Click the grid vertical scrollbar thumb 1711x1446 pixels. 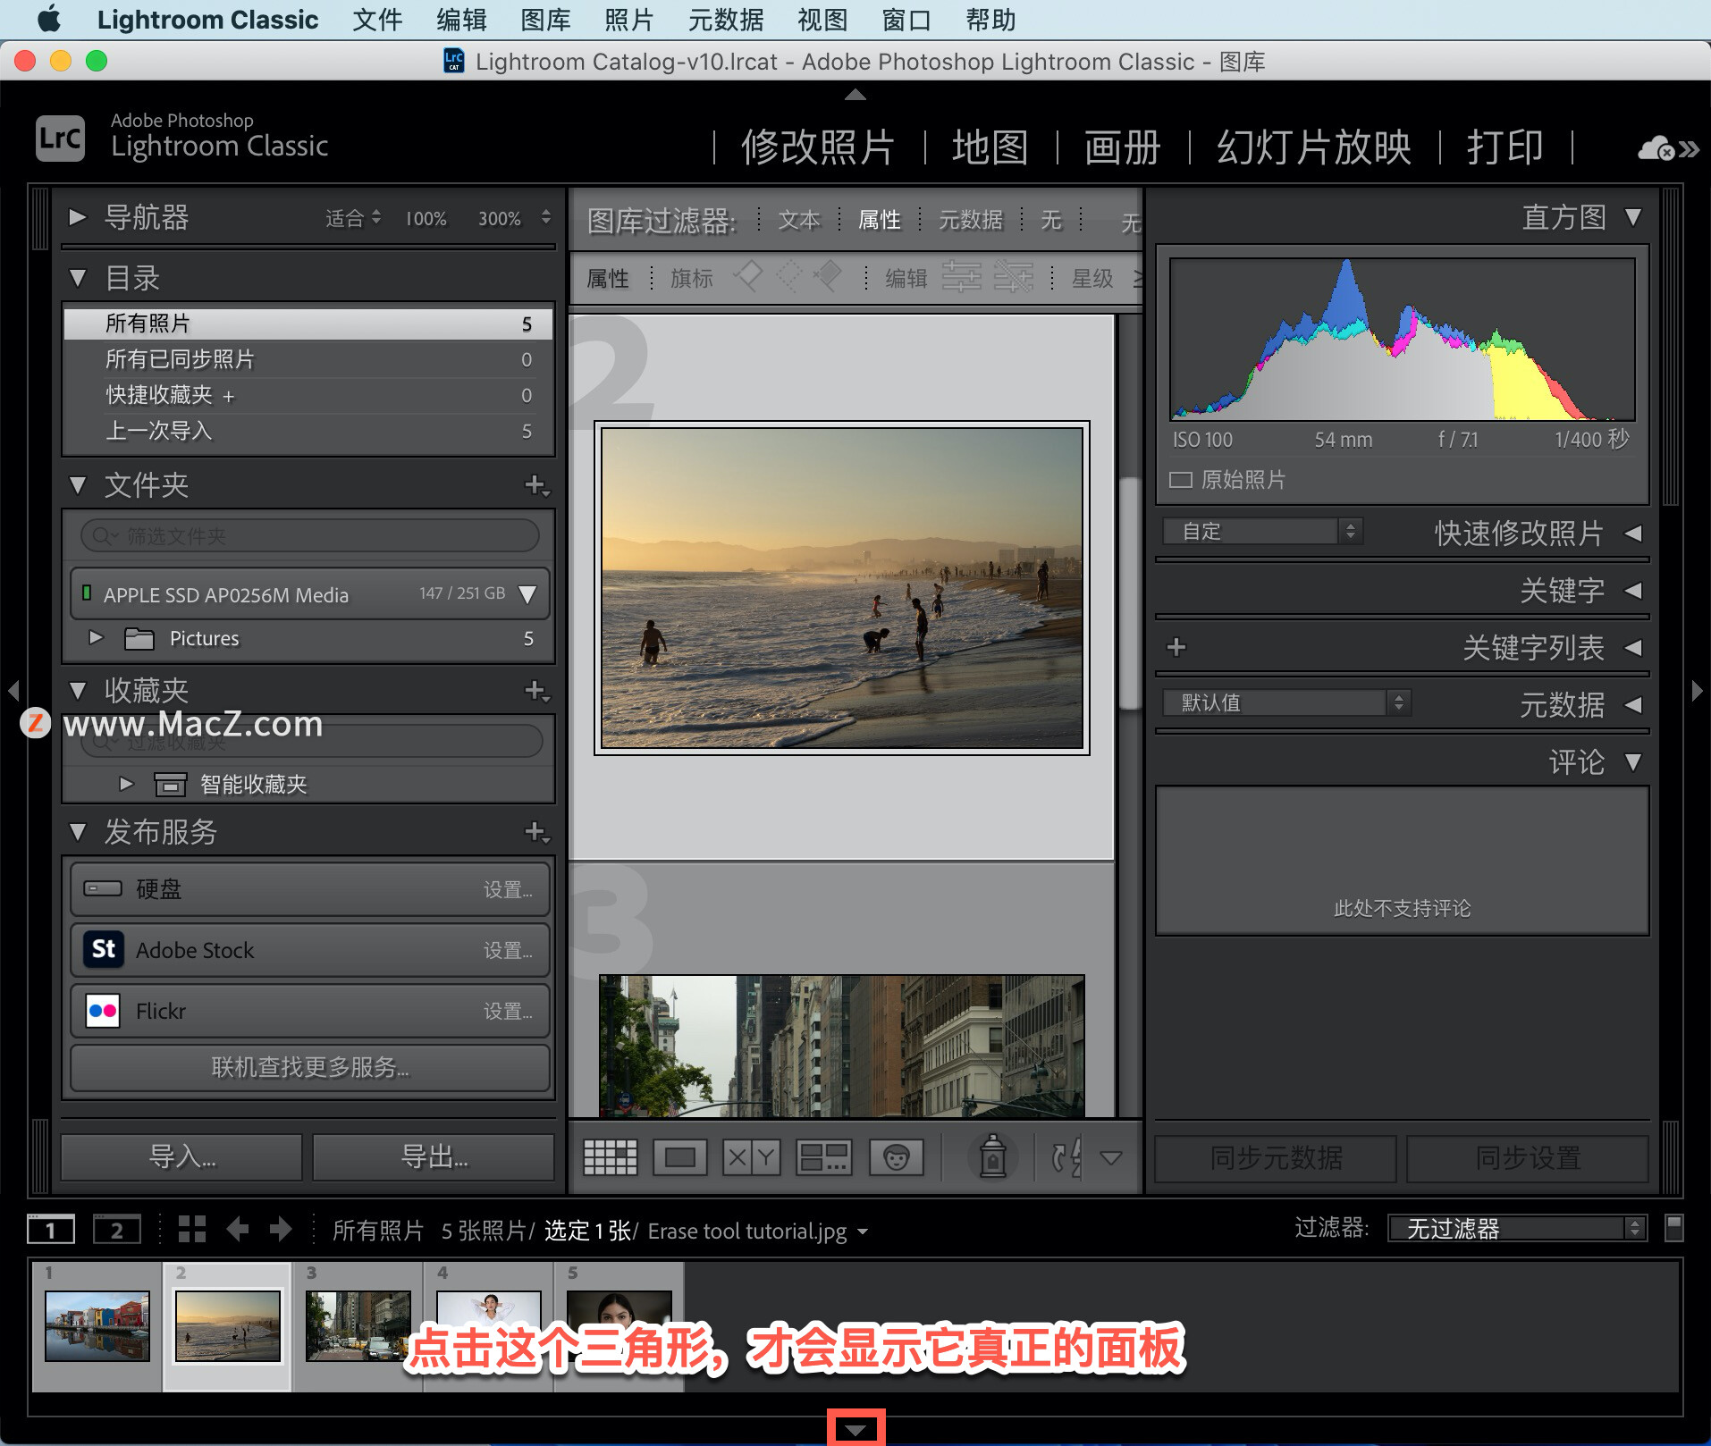pyautogui.click(x=1130, y=593)
